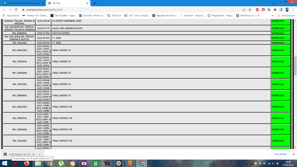Open the GOG.com bookmark
297x167 pixels.
point(114,15)
